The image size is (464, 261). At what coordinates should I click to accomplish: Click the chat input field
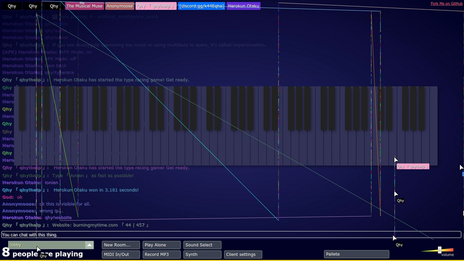pos(231,235)
